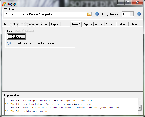The width and height of the screenshot is (145, 117).
Task: Open the Settings tab
Action: point(123,24)
